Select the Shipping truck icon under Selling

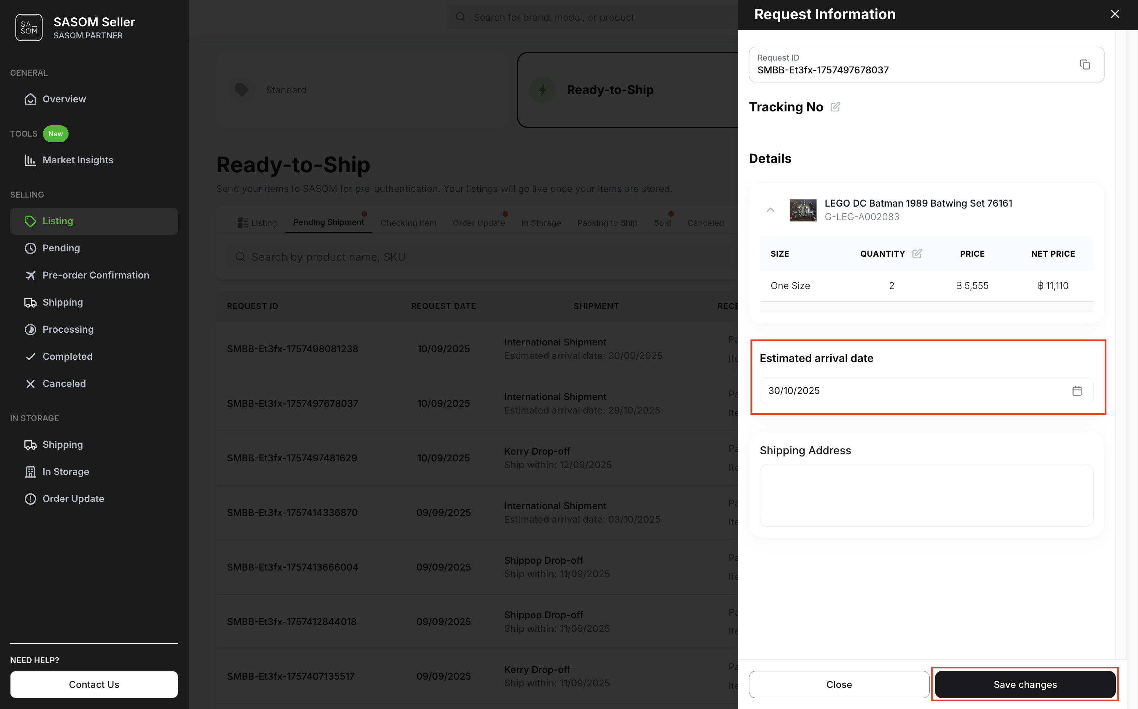point(30,303)
